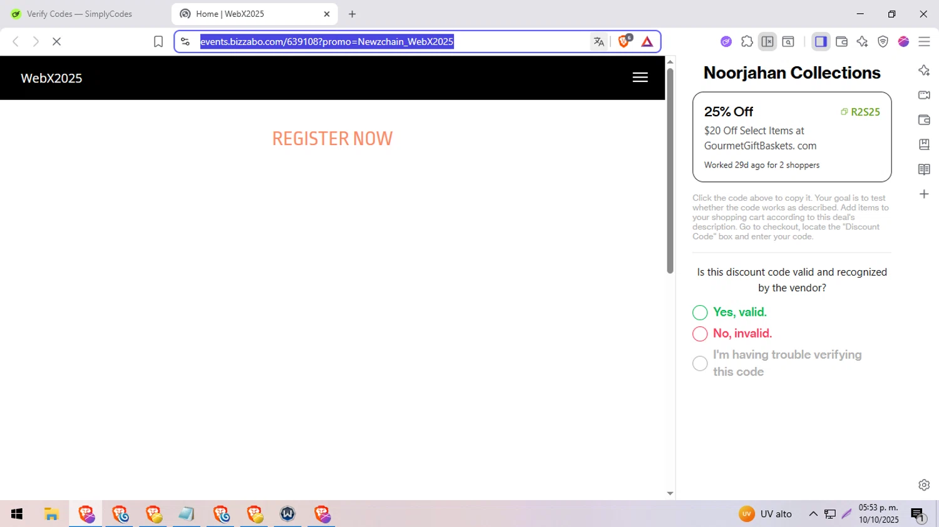
Task: Click the page vertical scrollbar thumb
Action: [x=670, y=170]
